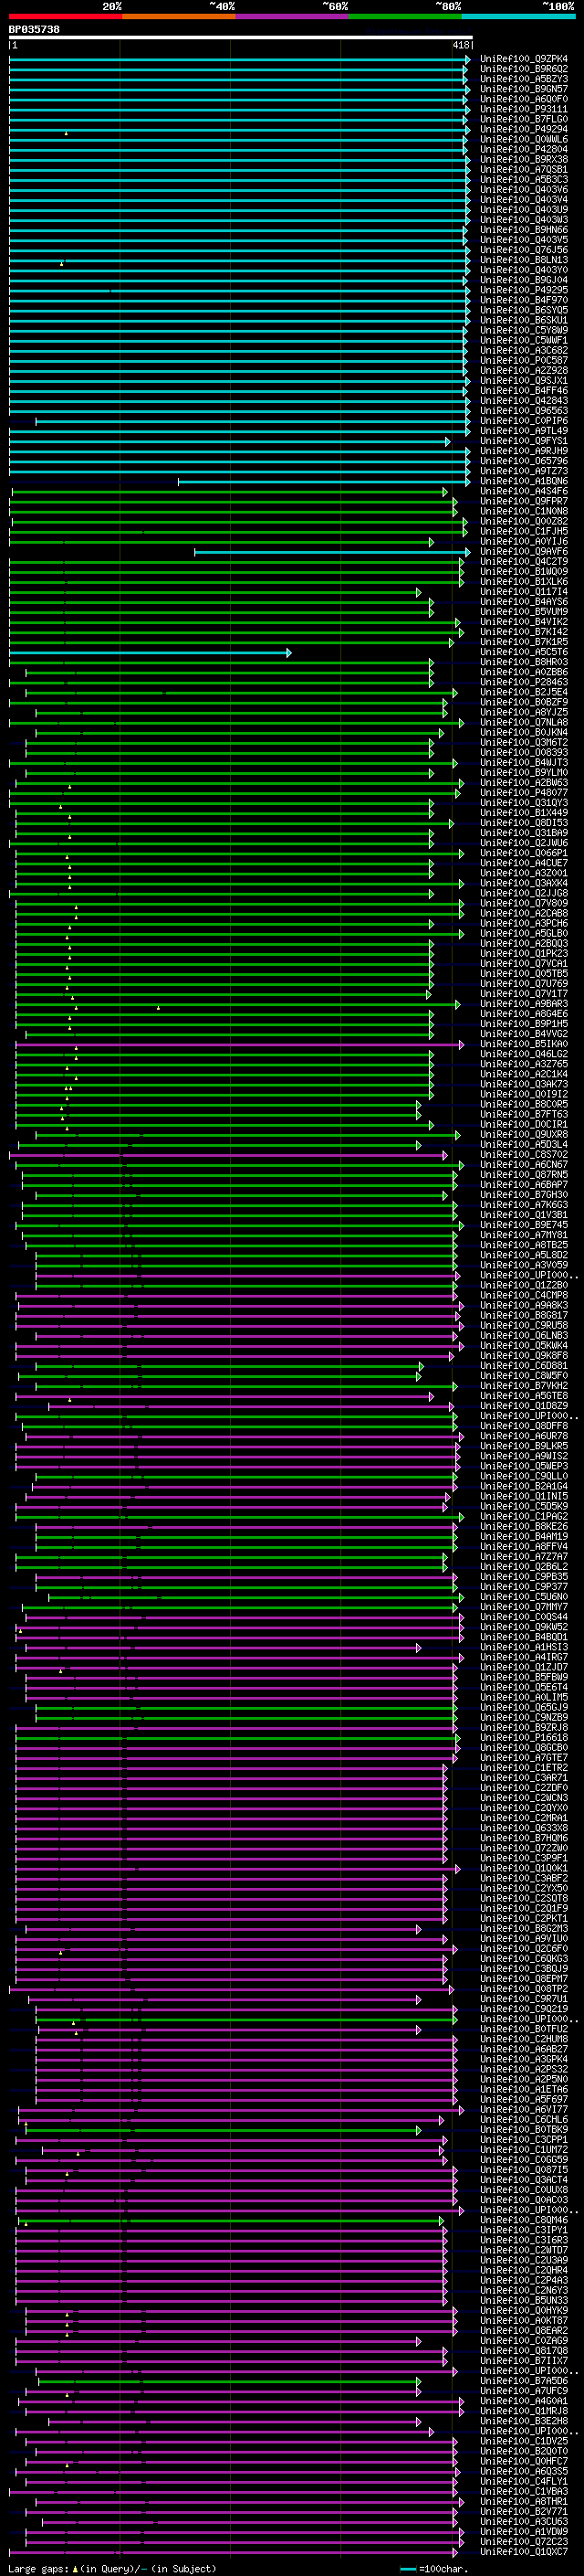Select hit UniRef100_P48077

(524, 793)
